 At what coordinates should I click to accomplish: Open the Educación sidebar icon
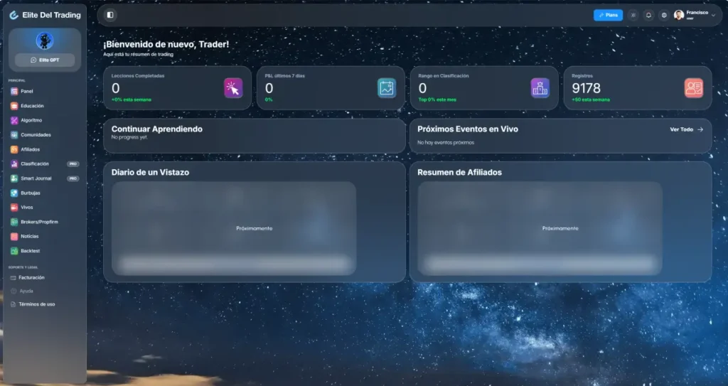(14, 106)
